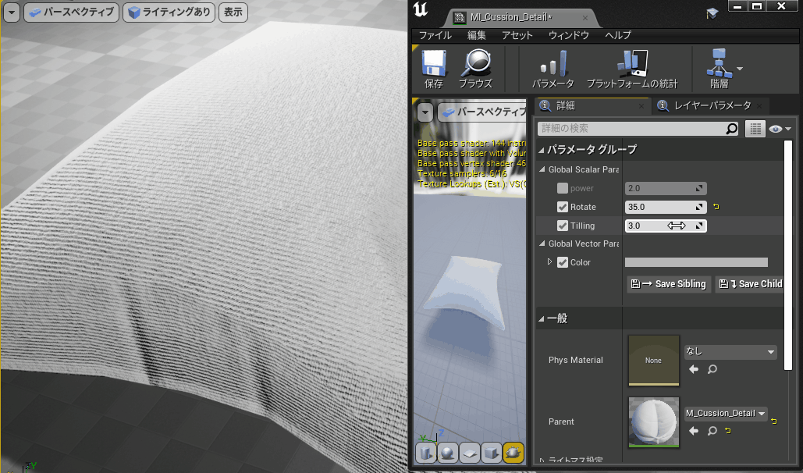Enable the power parameter checkbox
This screenshot has width=803, height=473.
click(x=563, y=188)
